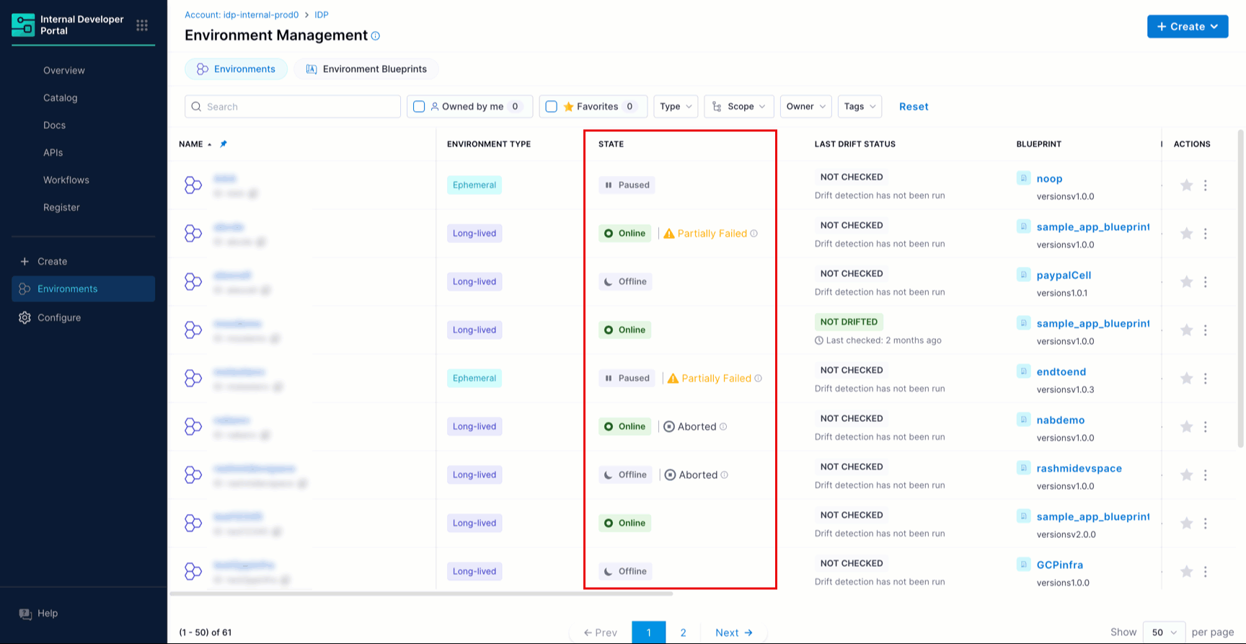Open the GCPinfra blueprint link
This screenshot has height=644, width=1246.
tap(1060, 565)
